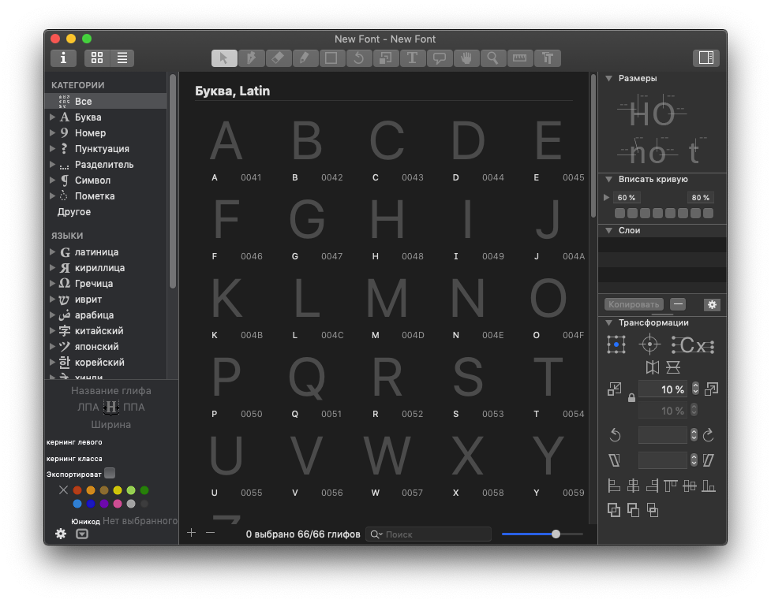This screenshot has width=771, height=603.
Task: Pick the red color label swatch
Action: point(77,490)
